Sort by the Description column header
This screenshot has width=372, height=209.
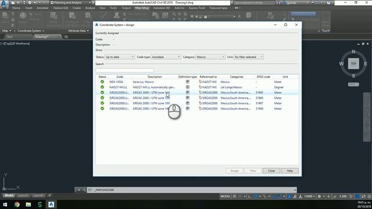155,77
